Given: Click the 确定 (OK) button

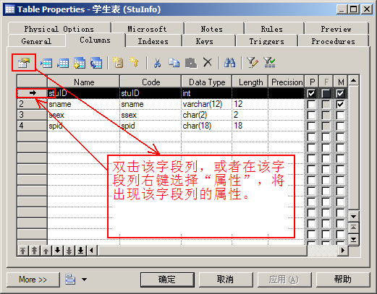Looking at the screenshot, I should click(167, 280).
